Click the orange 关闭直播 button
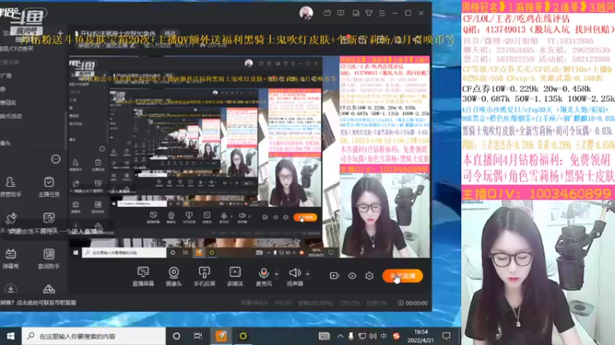615x345 pixels. 403,276
